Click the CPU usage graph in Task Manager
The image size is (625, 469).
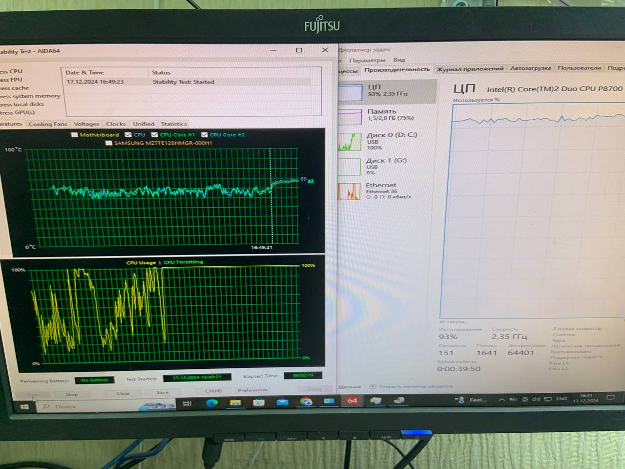coord(532,210)
